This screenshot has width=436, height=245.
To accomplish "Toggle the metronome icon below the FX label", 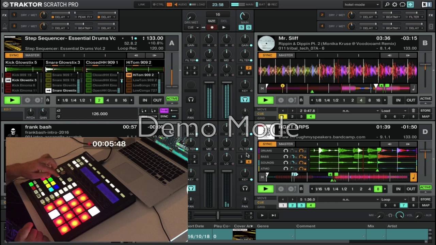I will pyautogui.click(x=5, y=26).
